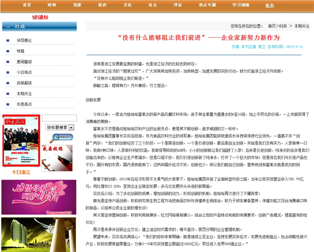The image size is (314, 252).
Task: Go to the 生态 navigation tab
Action: tap(270, 5)
